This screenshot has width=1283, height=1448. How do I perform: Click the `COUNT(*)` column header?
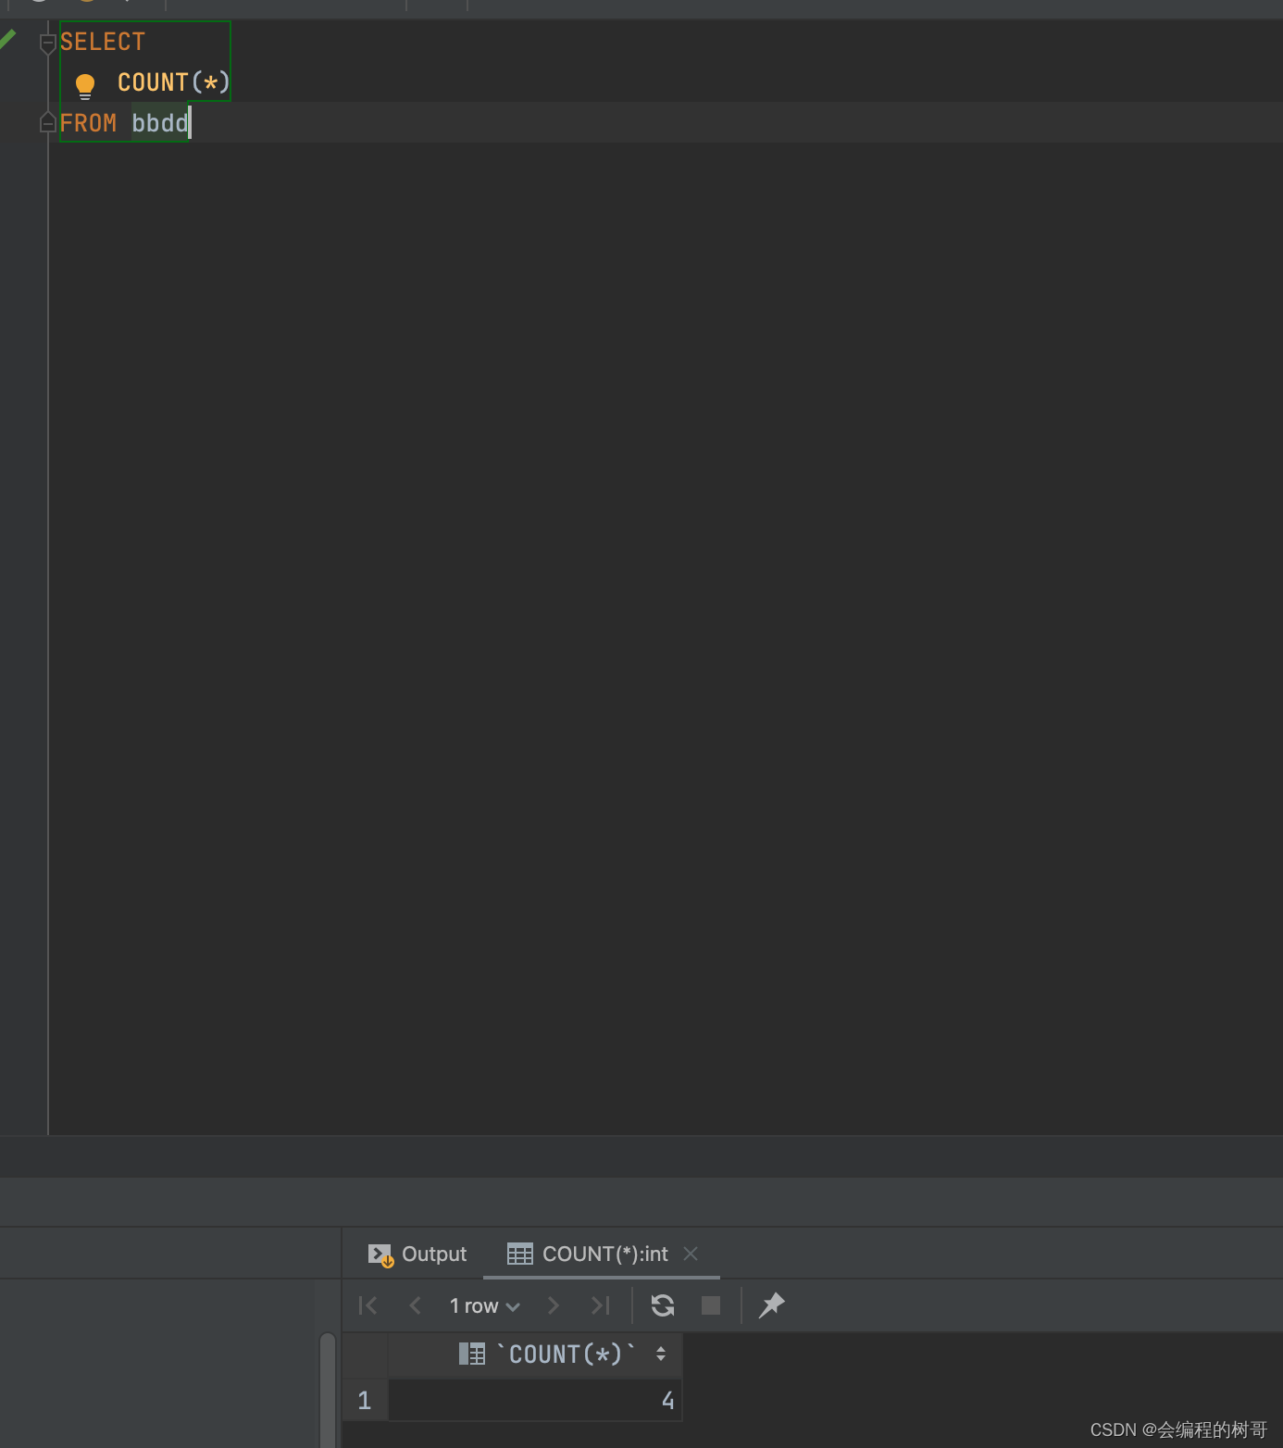[x=535, y=1354]
